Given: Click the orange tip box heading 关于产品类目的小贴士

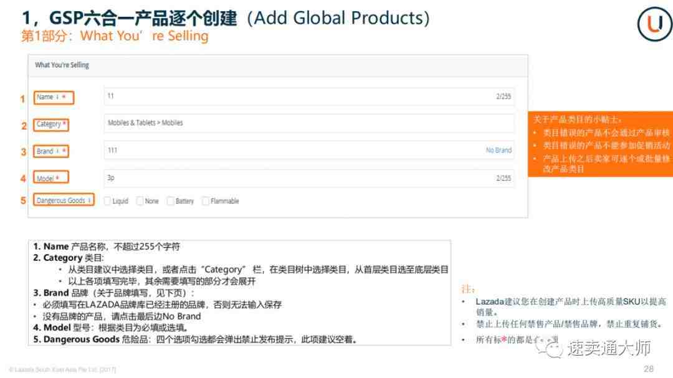Looking at the screenshot, I should pyautogui.click(x=577, y=120).
